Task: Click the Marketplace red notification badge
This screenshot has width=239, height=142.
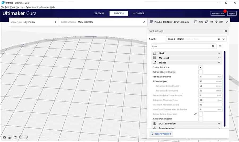Action: click(225, 11)
